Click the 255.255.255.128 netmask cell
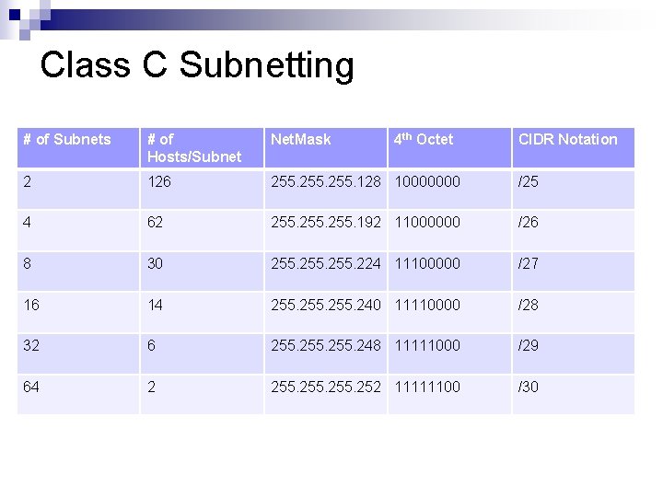The width and height of the screenshot is (663, 497). click(326, 182)
